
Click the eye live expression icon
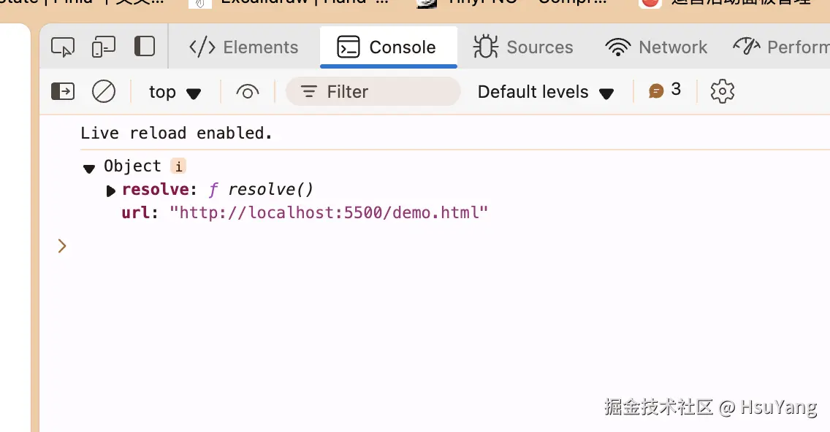248,92
